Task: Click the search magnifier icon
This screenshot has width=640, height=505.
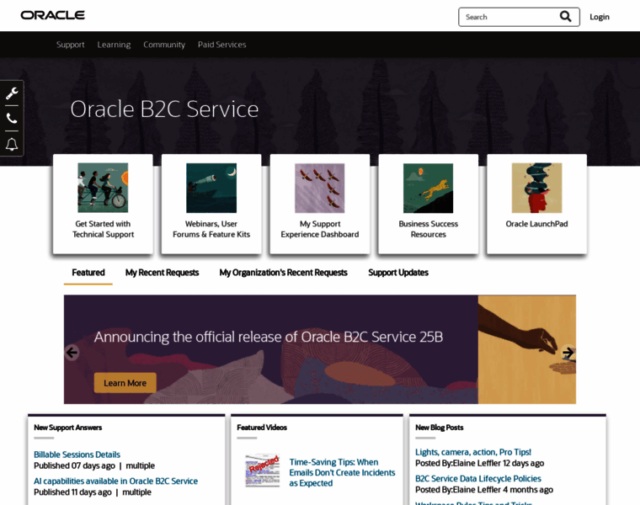Action: pyautogui.click(x=565, y=17)
